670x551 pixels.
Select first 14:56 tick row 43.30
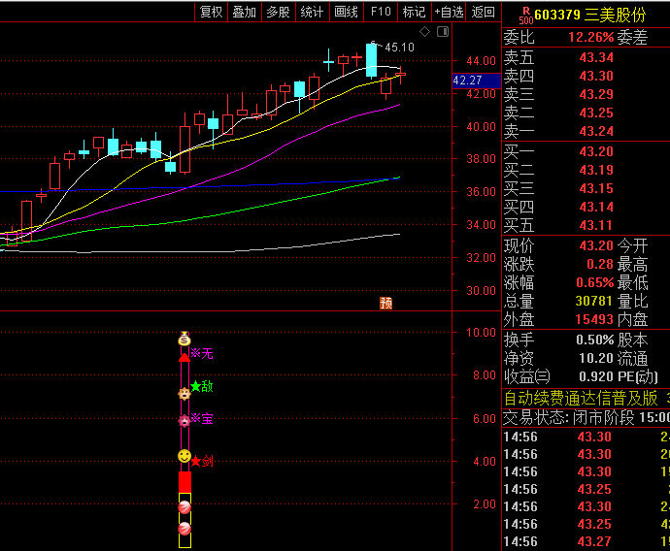pos(586,438)
